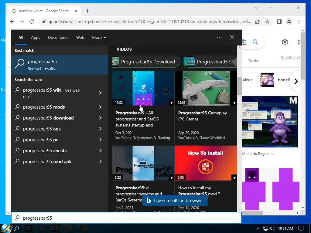
Task: Click the taskbar search magnifier icon
Action: tap(17, 228)
